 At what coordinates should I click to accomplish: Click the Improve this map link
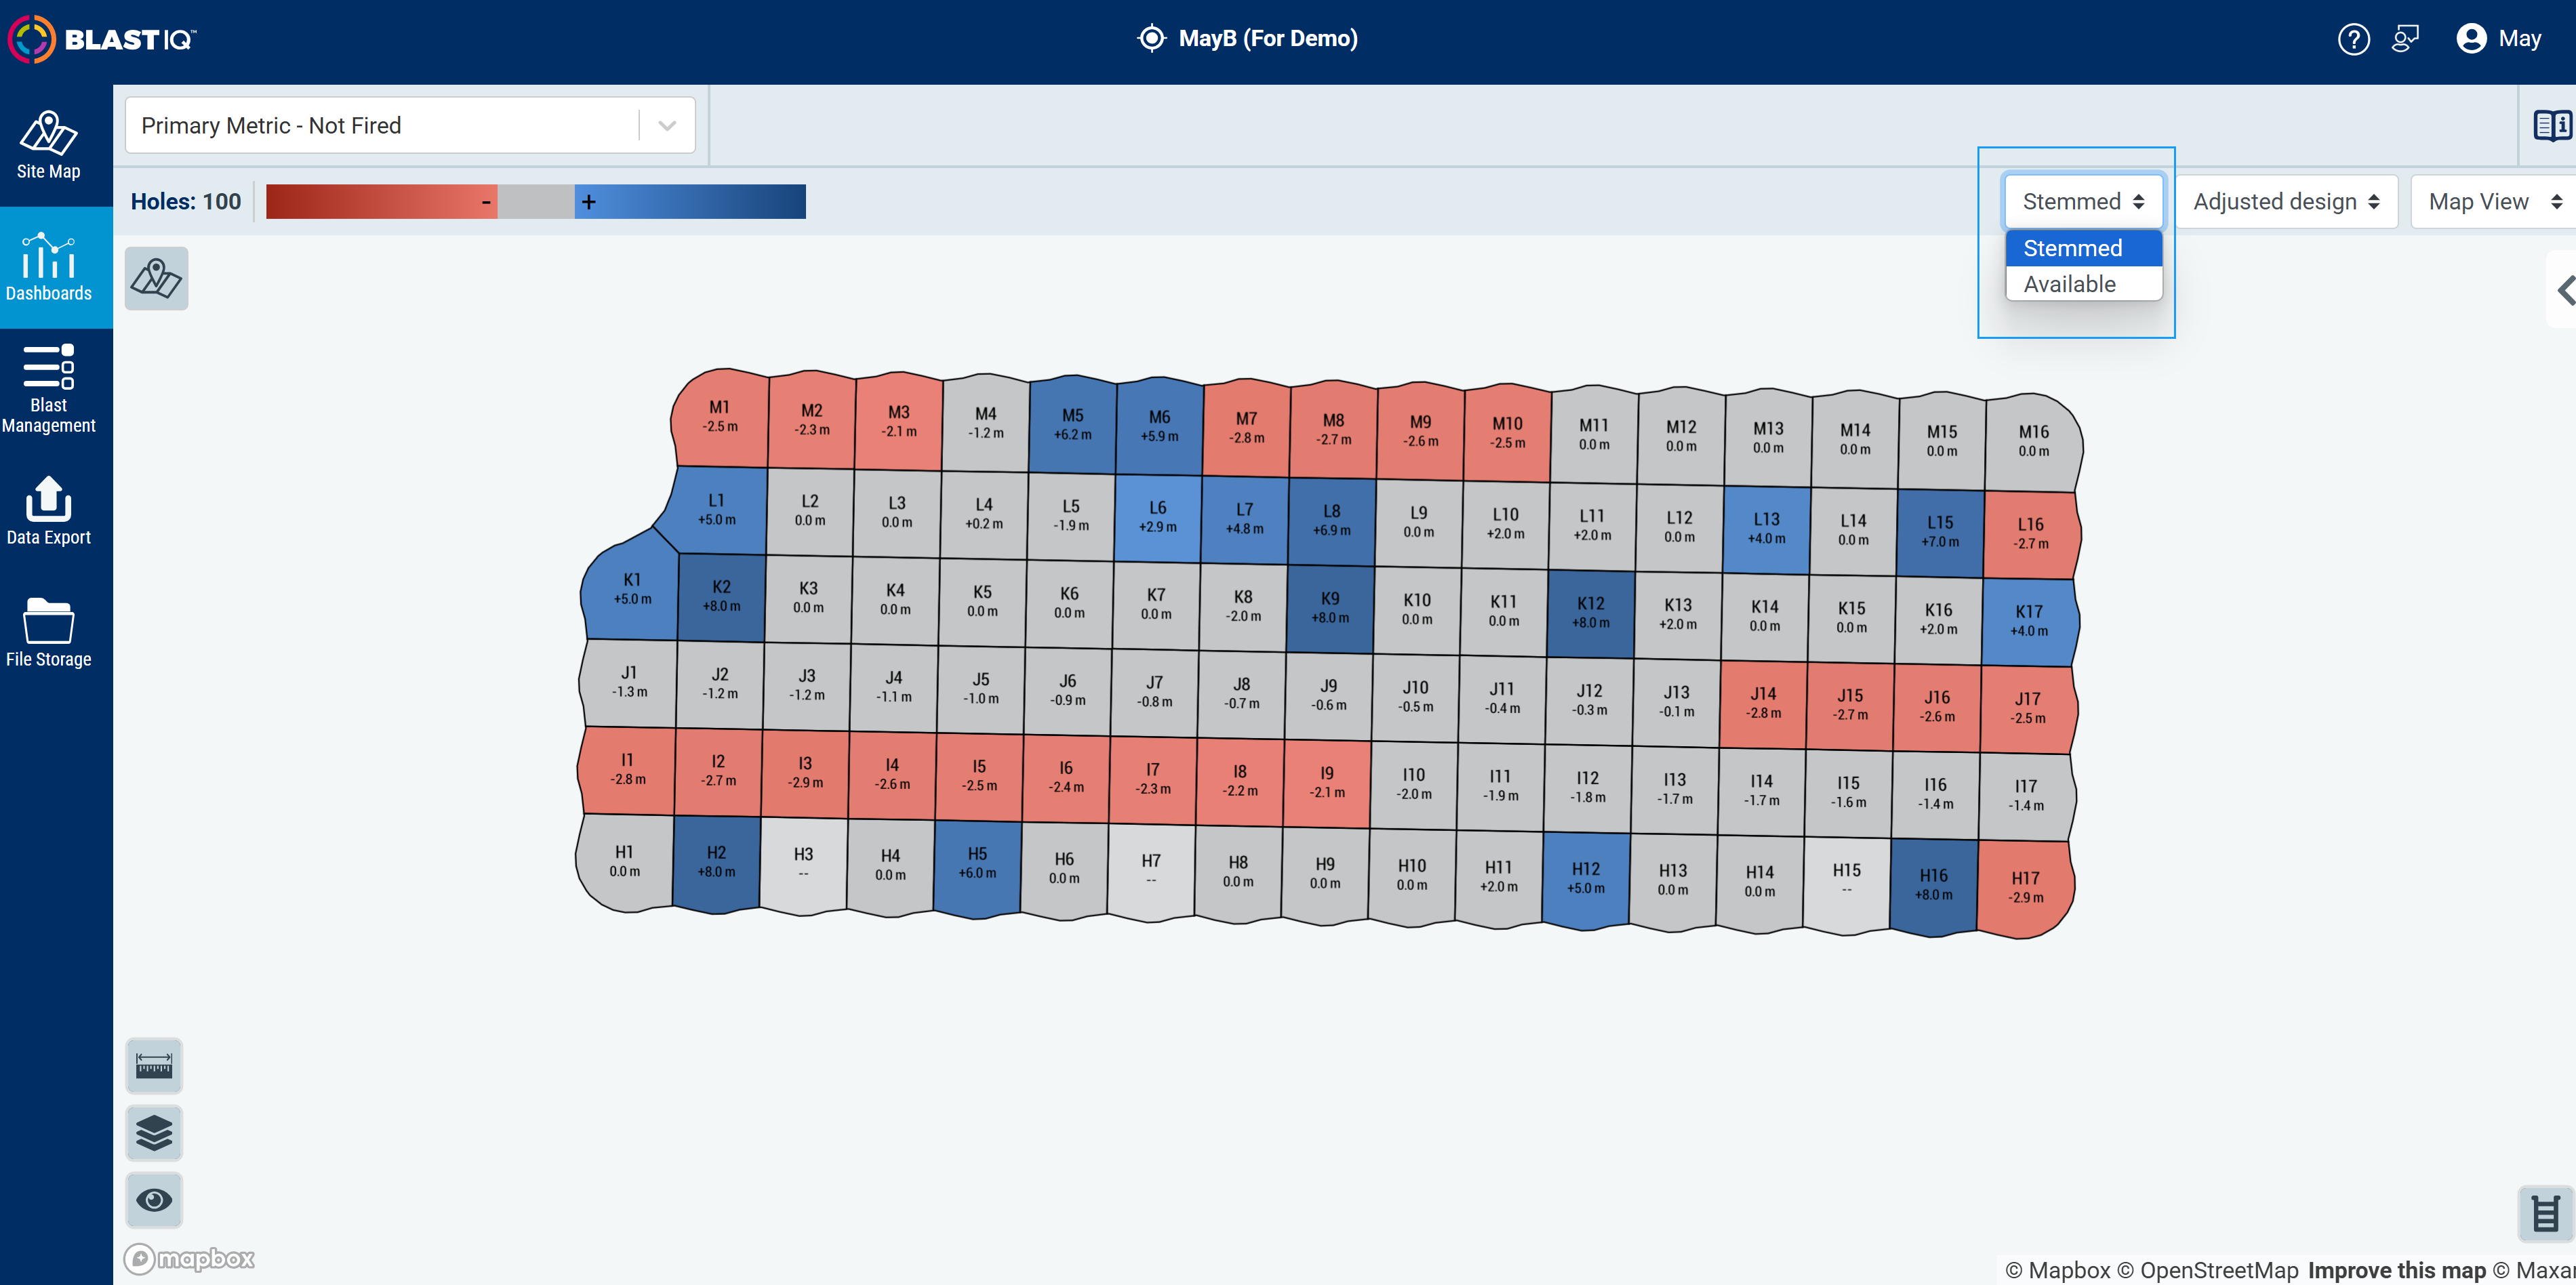(x=2396, y=1270)
